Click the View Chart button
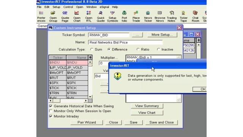 147,113
